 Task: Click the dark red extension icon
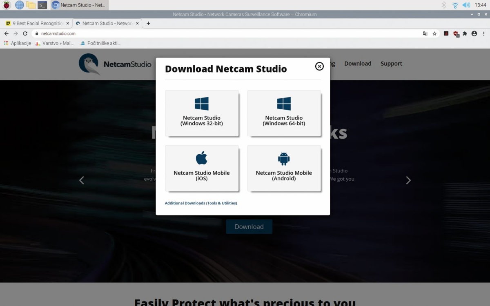(x=446, y=33)
